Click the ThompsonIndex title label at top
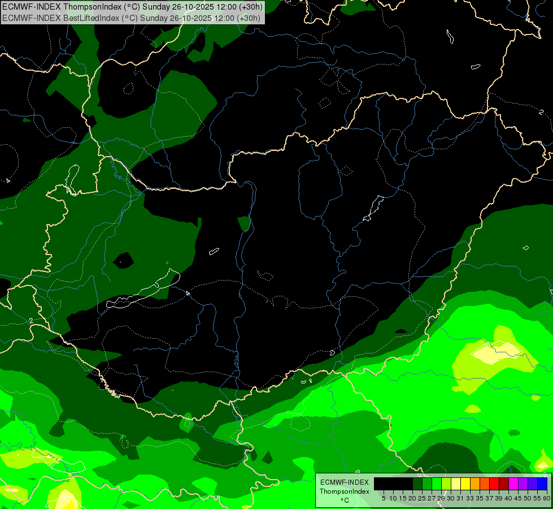The height and width of the screenshot is (509, 553). [x=132, y=7]
